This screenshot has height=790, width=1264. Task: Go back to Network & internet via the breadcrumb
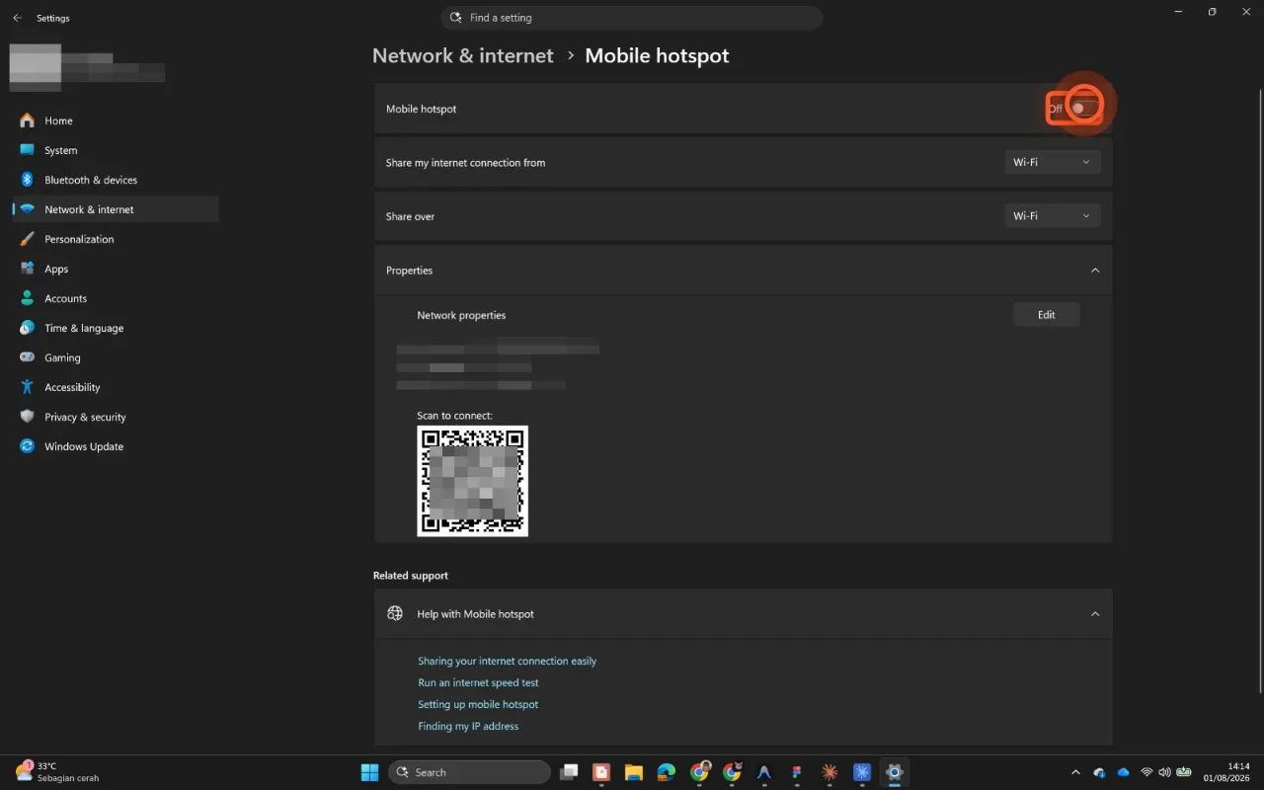point(462,56)
